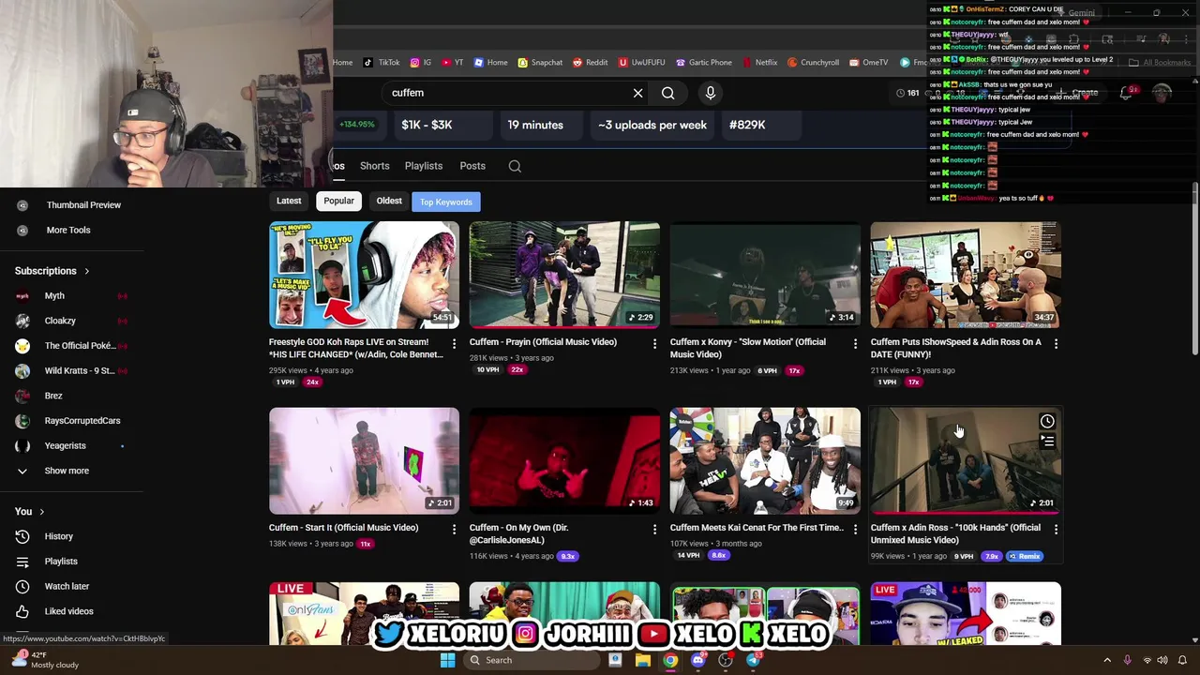Viewport: 1200px width, 675px height.
Task: Expand the You section arrow
Action: point(41,512)
